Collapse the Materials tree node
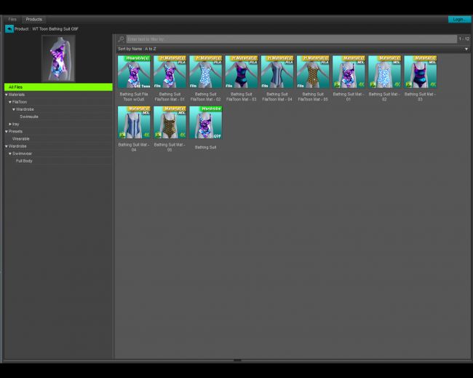This screenshot has height=378, width=473. click(x=7, y=95)
